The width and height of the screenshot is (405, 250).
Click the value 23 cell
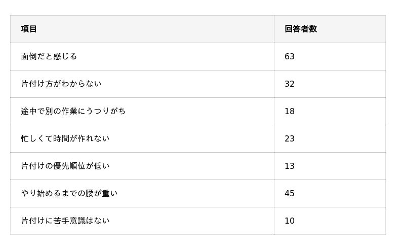point(290,138)
